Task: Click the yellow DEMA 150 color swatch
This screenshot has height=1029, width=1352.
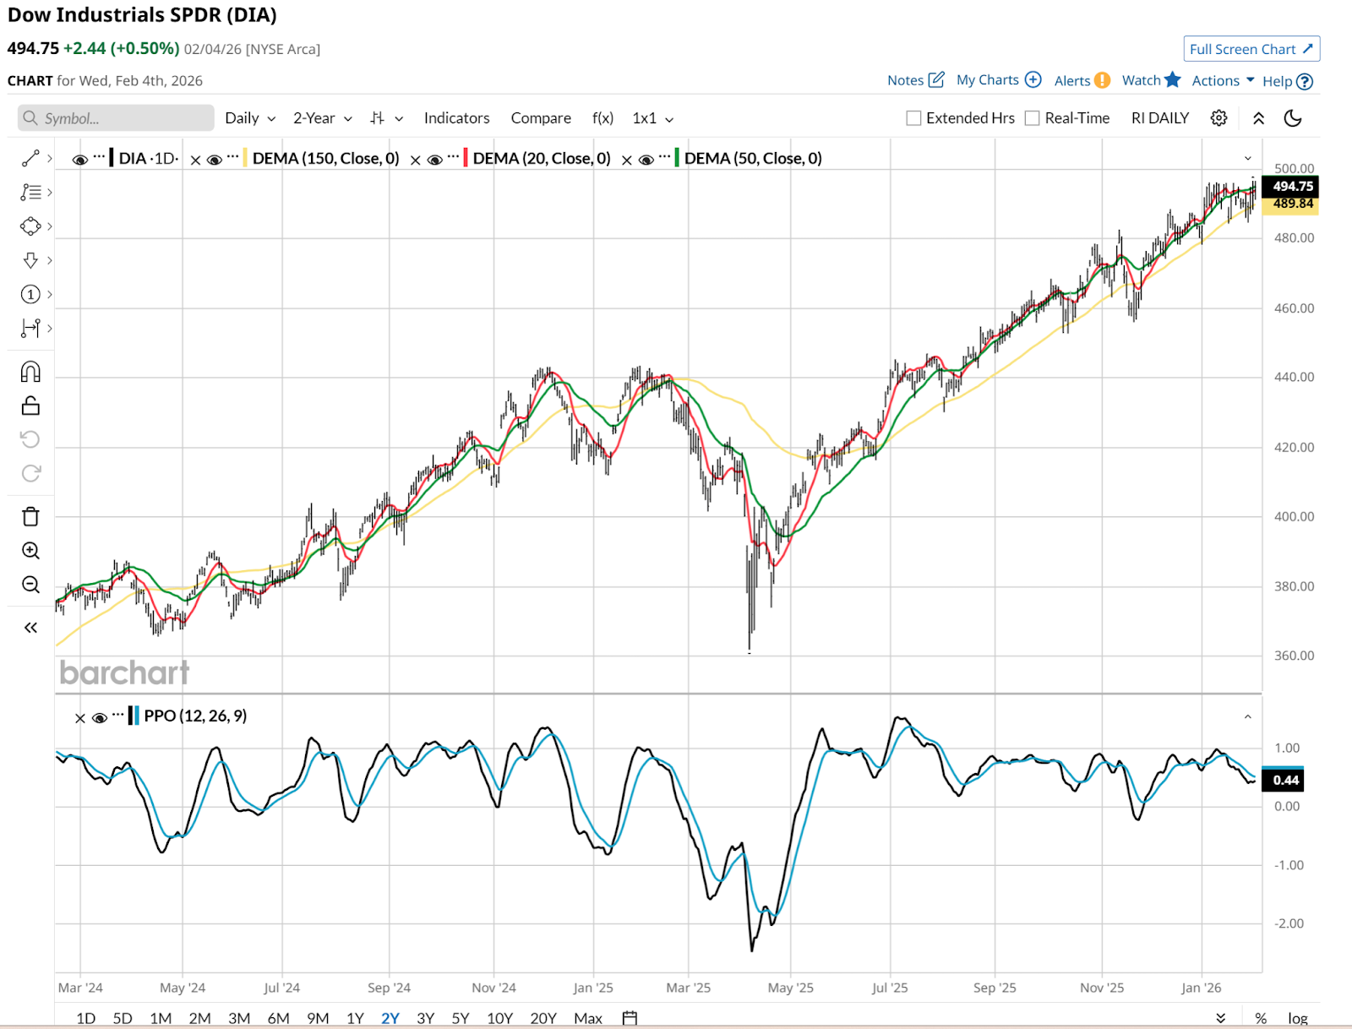Action: (245, 158)
